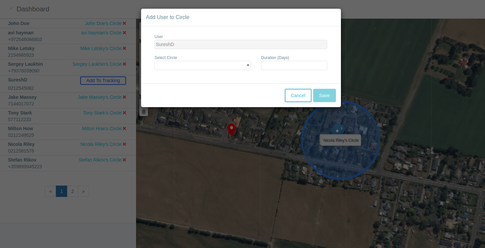Viewport: 485px width, 248px height.
Task: Click the red location pin on map
Action: pyautogui.click(x=232, y=130)
